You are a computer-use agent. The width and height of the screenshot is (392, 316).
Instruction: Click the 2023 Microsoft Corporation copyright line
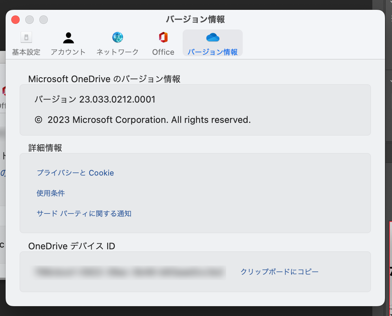143,120
